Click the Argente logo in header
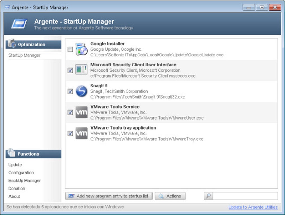Image resolution: width=285 pixels, height=215 pixels. tap(19, 24)
